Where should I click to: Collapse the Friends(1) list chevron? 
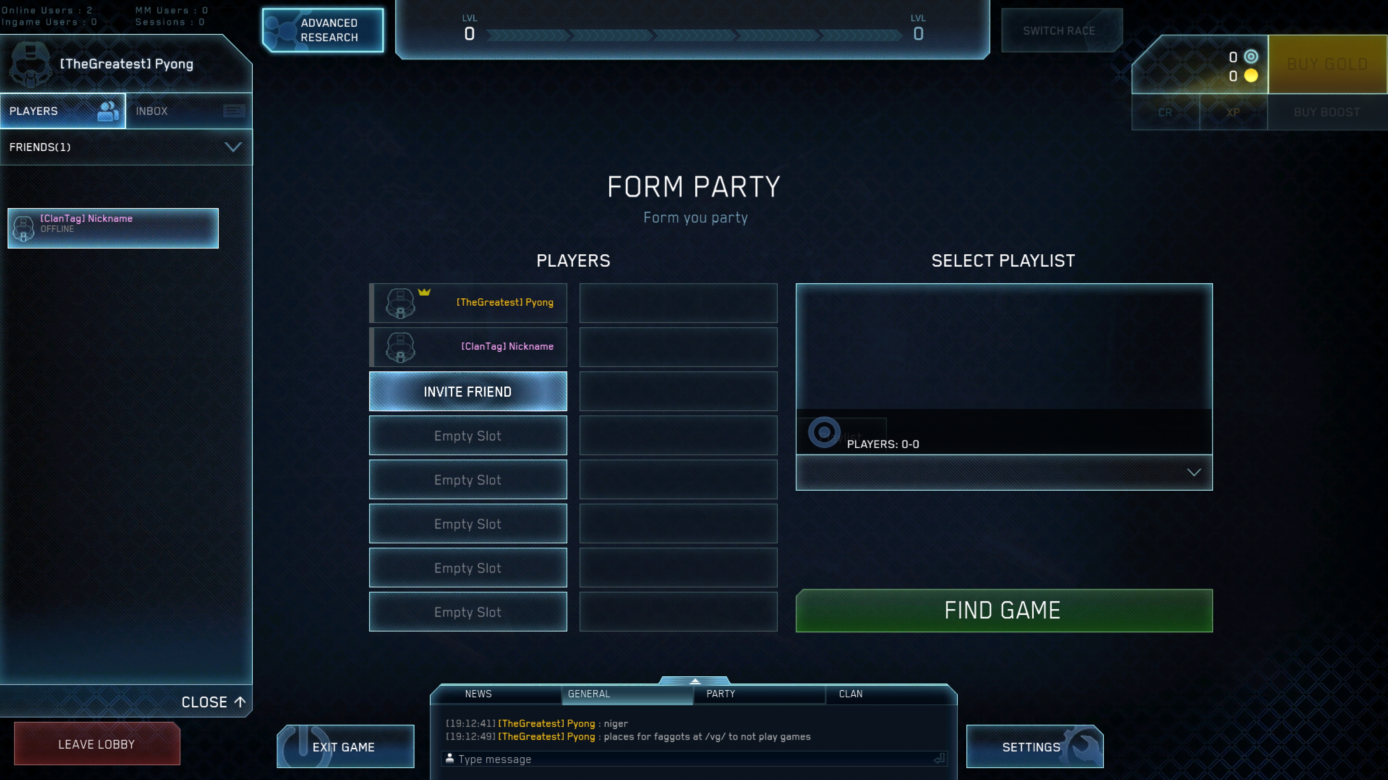coord(233,147)
